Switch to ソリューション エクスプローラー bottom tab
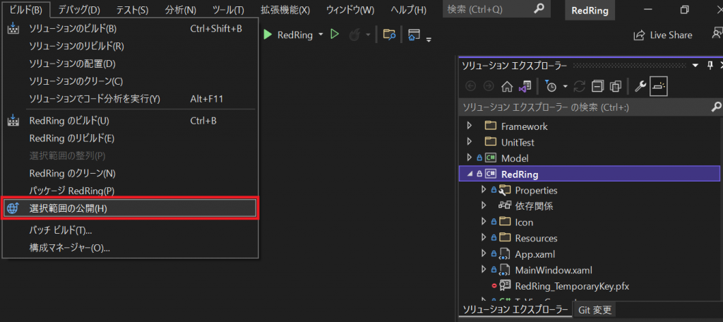Screen dimensions: 723x322 click(515, 309)
